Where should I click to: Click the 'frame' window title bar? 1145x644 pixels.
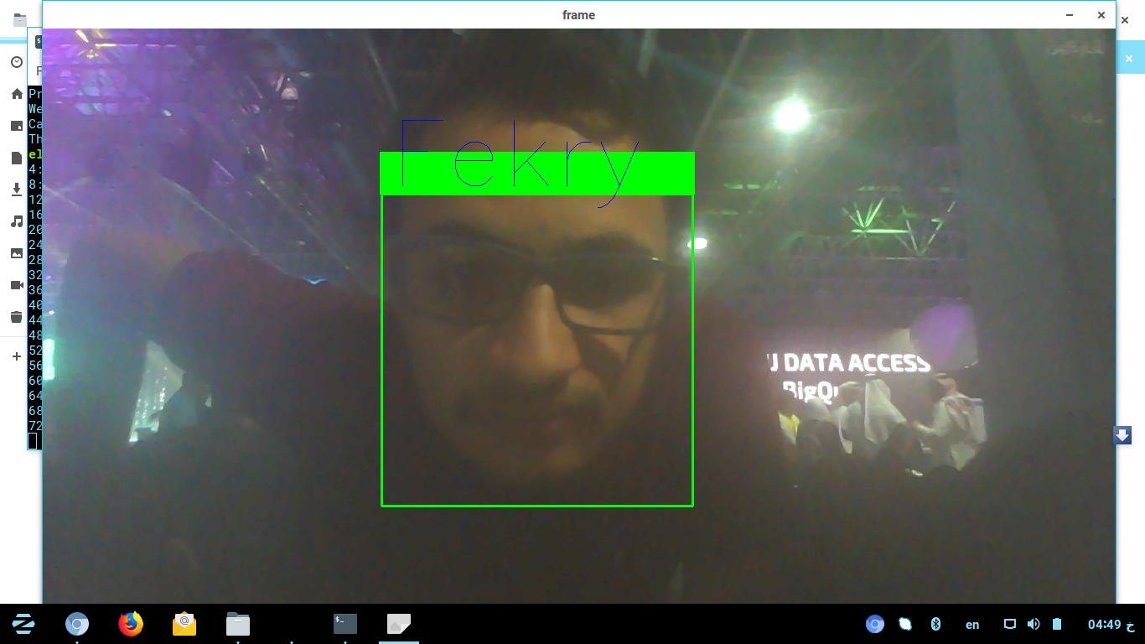[578, 15]
